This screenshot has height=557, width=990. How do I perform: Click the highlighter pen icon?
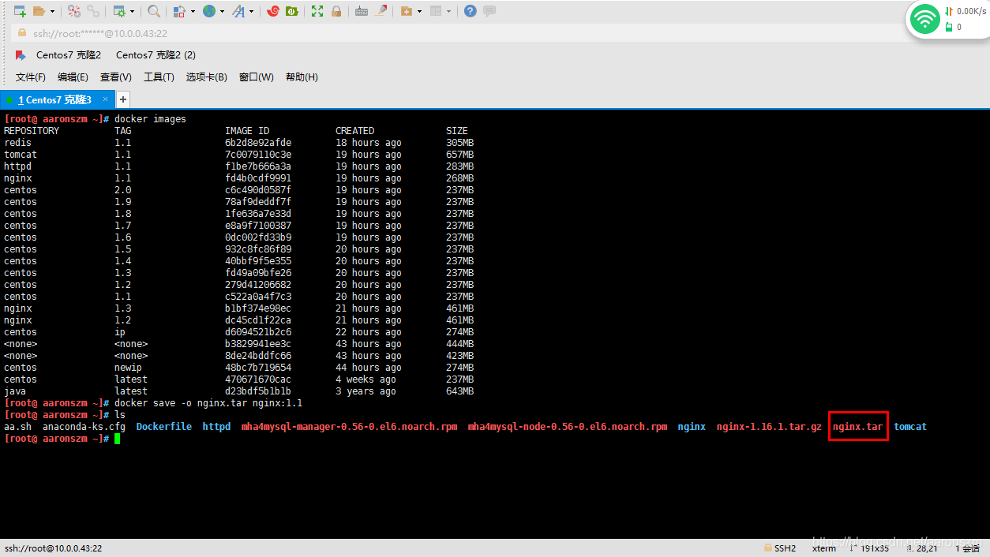[381, 11]
